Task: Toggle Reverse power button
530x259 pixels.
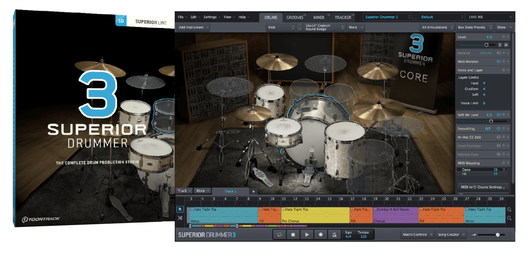Action: pyautogui.click(x=499, y=53)
